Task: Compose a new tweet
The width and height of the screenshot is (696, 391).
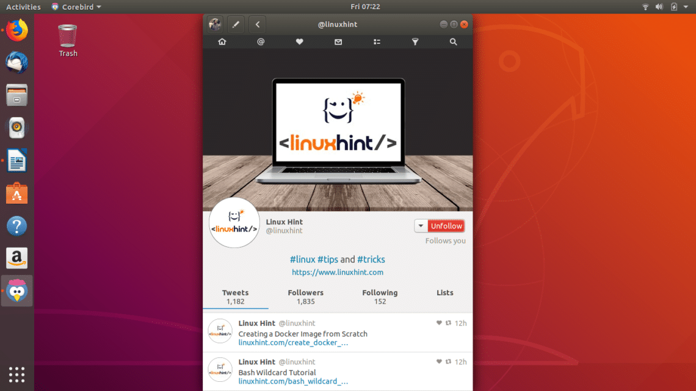Action: (236, 24)
